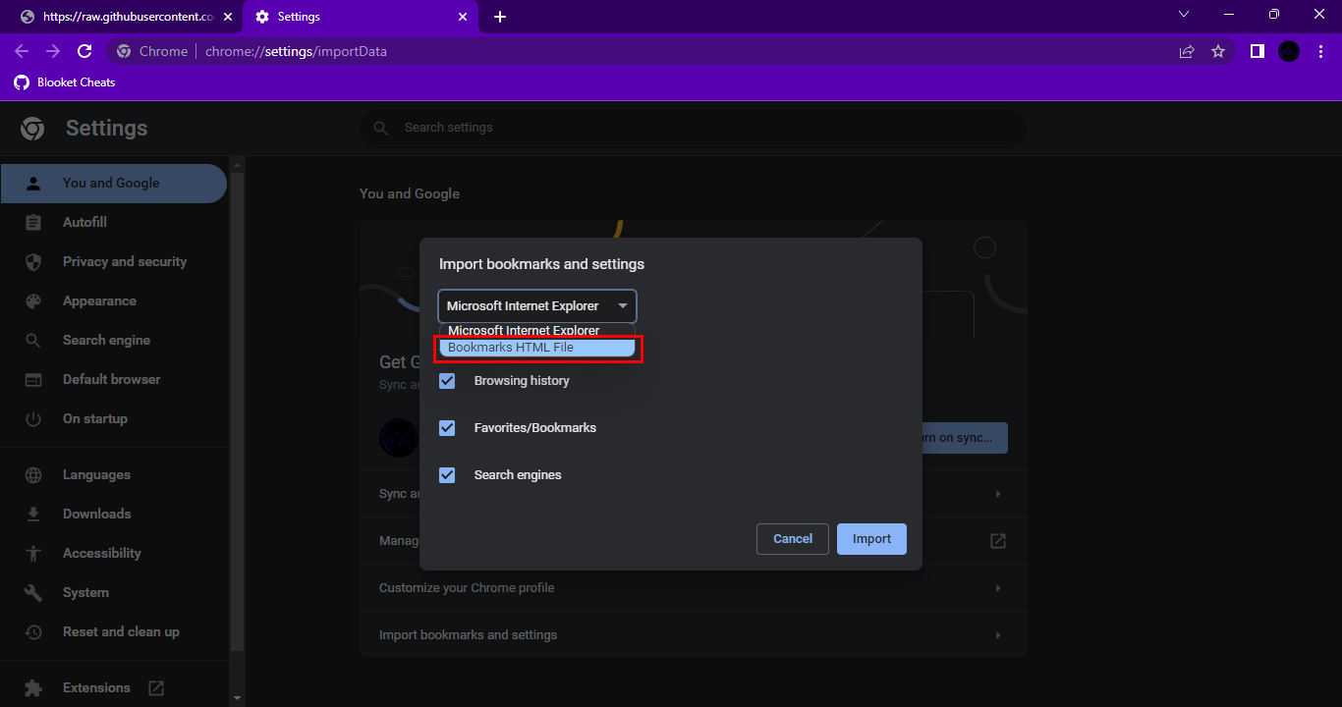Go forward using the browser forward arrow

click(53, 51)
